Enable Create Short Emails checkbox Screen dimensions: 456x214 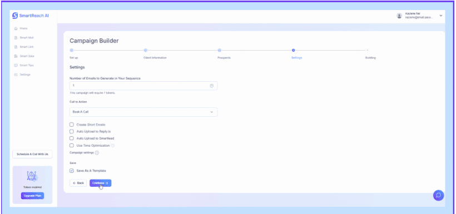point(72,125)
